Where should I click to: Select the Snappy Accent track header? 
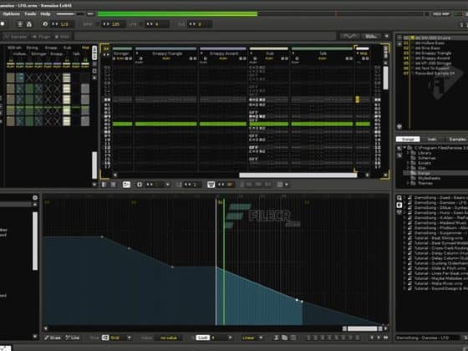(x=223, y=53)
